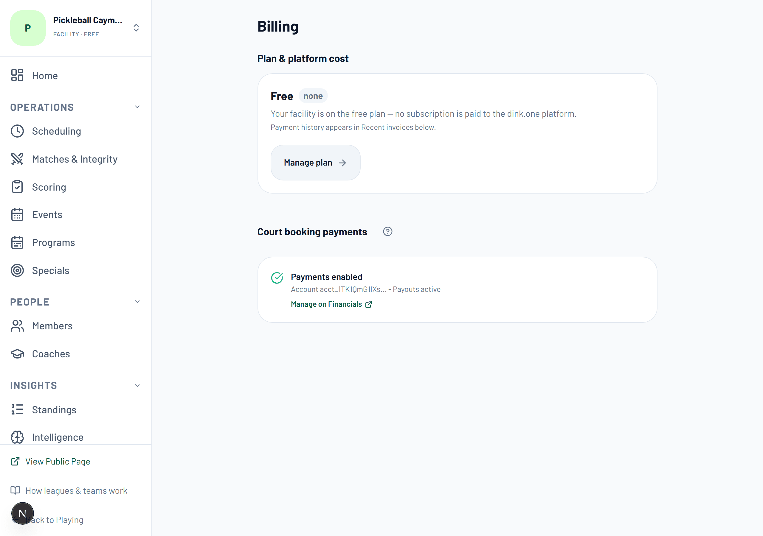Click the Scheduling clock icon
Viewport: 763px width, 536px height.
17,131
